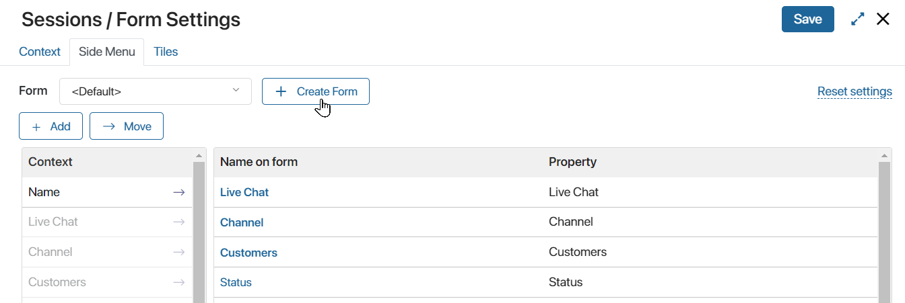Click the arrow icon beside Live Chat in Context
The image size is (905, 303).
[x=178, y=222]
